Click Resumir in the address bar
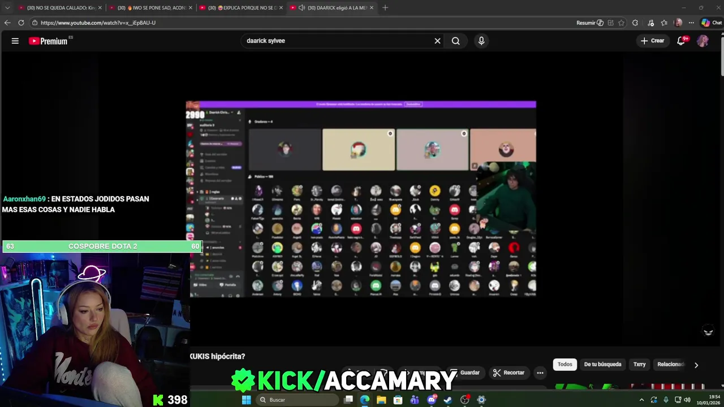 [589, 23]
